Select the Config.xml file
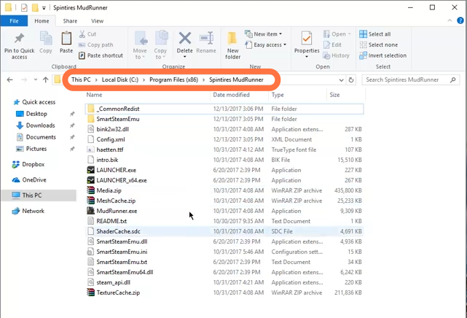The width and height of the screenshot is (467, 318). (x=224, y=139)
